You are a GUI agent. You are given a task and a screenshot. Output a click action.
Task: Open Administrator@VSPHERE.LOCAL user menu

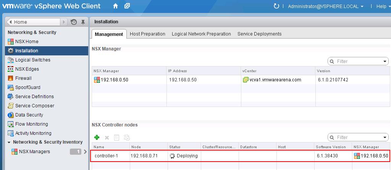coord(326,6)
